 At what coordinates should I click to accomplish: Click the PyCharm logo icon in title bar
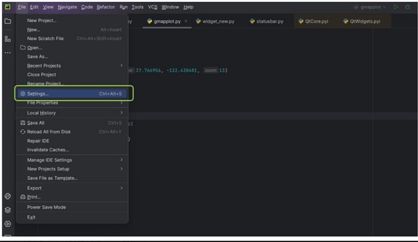[x=8, y=7]
